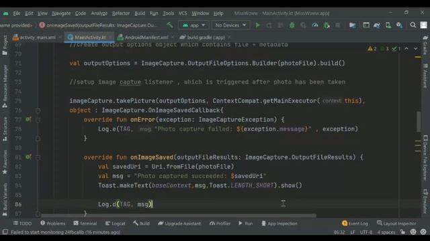Click the happy smiley feedback icon
Screen dimensions: 430x241
pyautogui.click(x=413, y=232)
